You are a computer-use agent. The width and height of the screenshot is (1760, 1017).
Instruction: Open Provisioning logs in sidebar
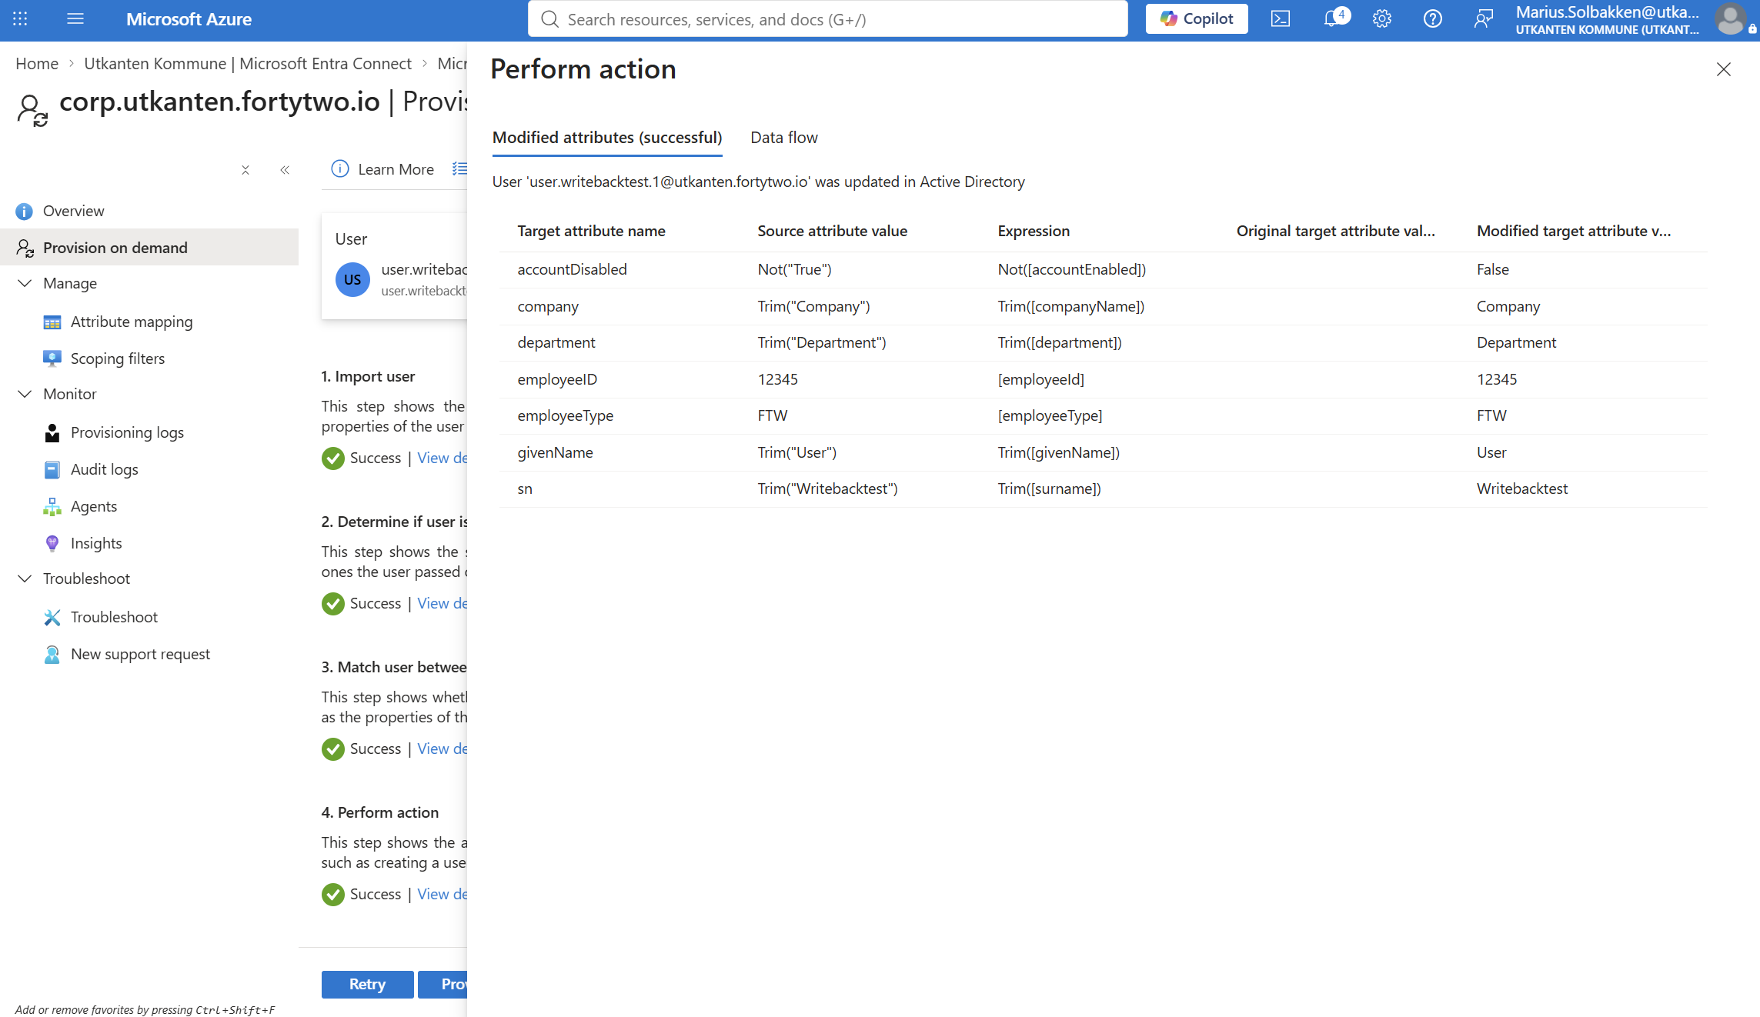(x=127, y=432)
